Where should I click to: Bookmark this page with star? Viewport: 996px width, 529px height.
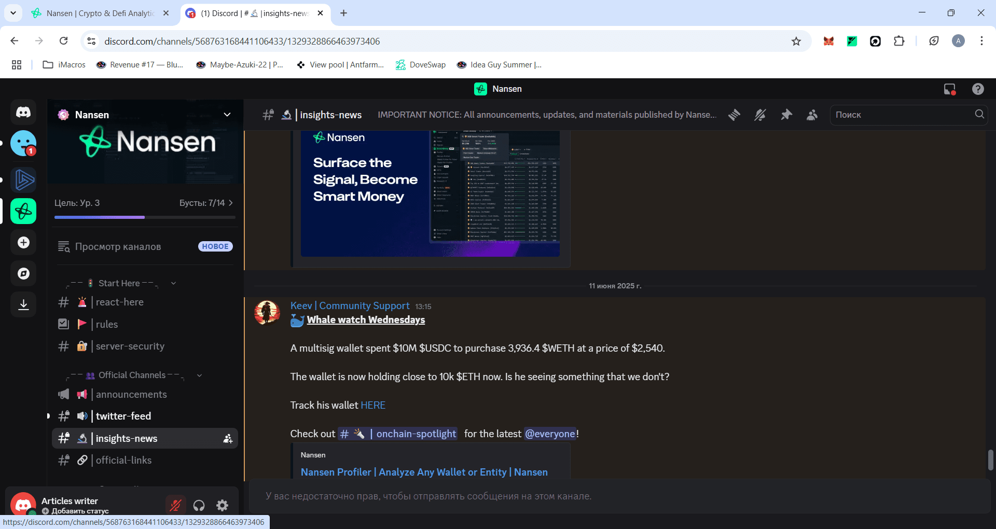coord(796,41)
